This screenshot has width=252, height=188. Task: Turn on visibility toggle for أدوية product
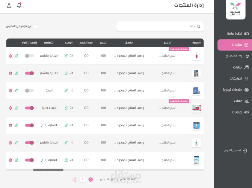pos(29,91)
